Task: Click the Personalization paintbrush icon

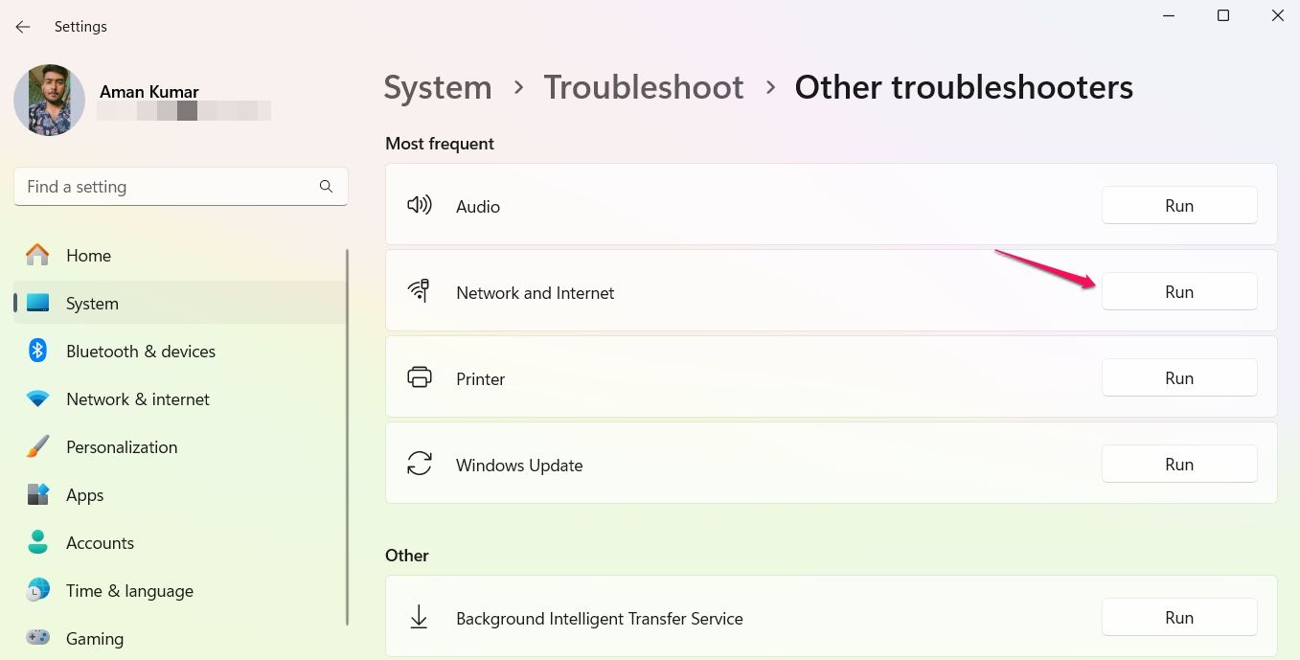Action: pyautogui.click(x=37, y=447)
